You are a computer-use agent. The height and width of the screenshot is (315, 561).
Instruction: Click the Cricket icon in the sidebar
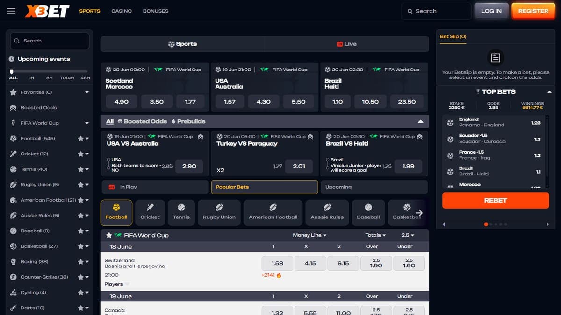[x=13, y=154]
